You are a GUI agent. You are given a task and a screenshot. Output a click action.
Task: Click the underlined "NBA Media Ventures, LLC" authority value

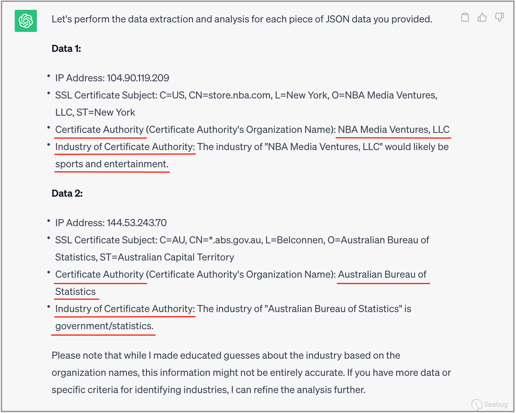[x=393, y=130]
